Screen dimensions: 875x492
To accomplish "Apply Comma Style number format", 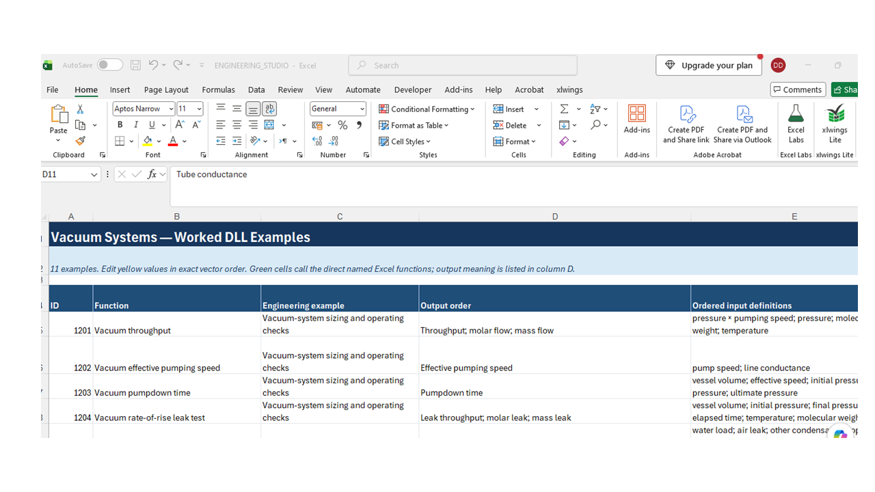I will point(359,125).
